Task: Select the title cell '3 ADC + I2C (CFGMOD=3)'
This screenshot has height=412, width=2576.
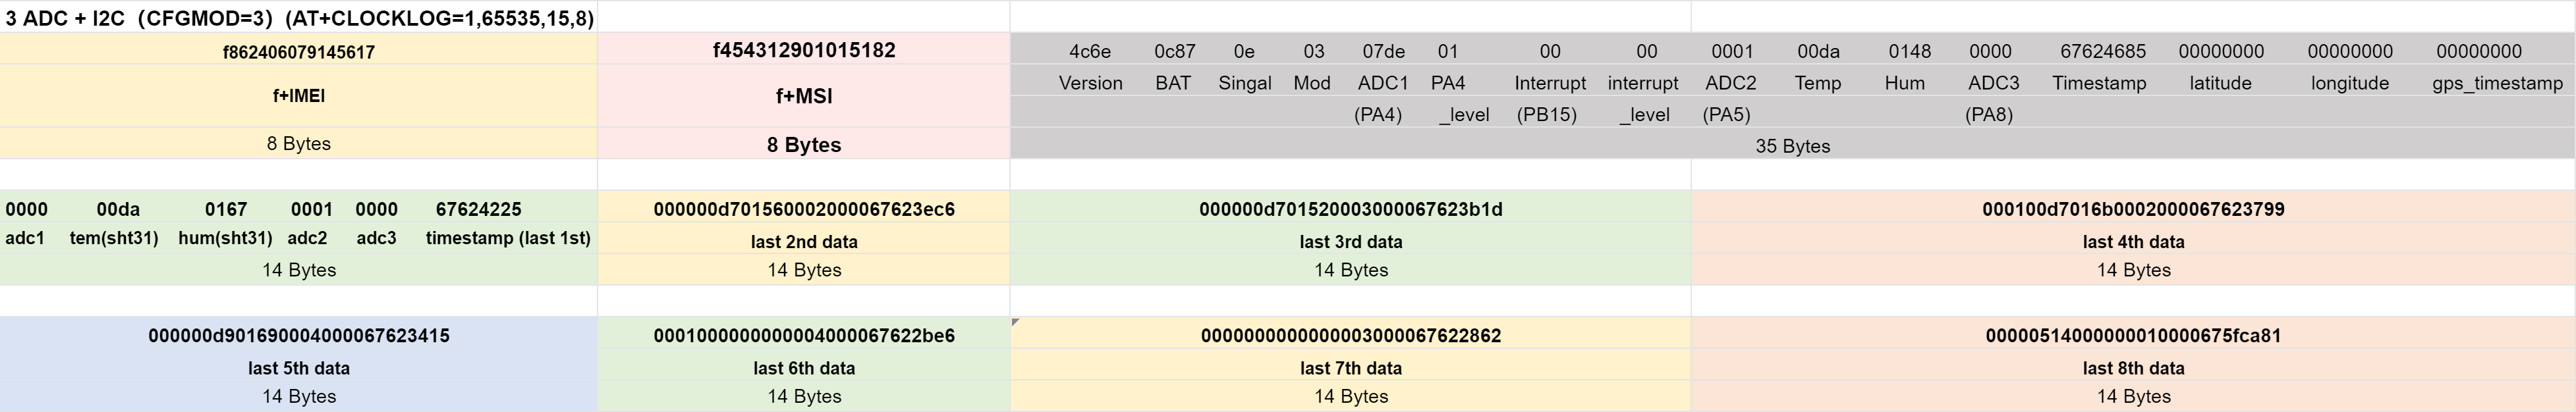Action: click(299, 18)
